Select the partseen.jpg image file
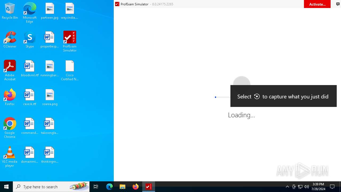 click(x=50, y=11)
